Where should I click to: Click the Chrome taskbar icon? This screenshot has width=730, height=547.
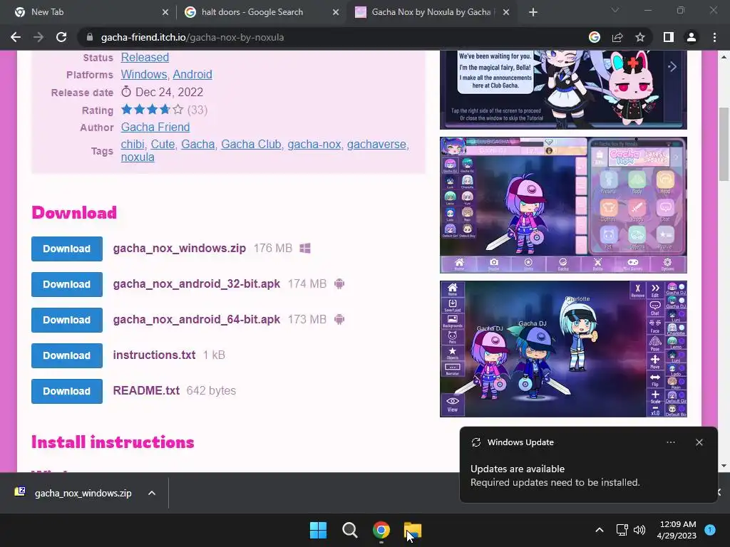pyautogui.click(x=381, y=530)
